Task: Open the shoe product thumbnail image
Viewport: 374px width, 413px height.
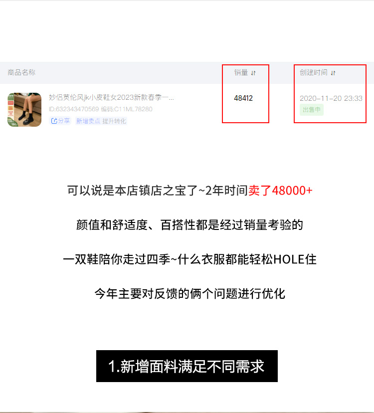Action: (x=24, y=110)
